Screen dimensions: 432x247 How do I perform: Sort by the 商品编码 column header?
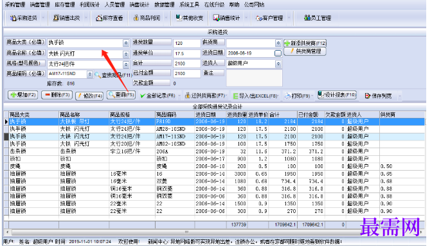pyautogui.click(x=175, y=114)
